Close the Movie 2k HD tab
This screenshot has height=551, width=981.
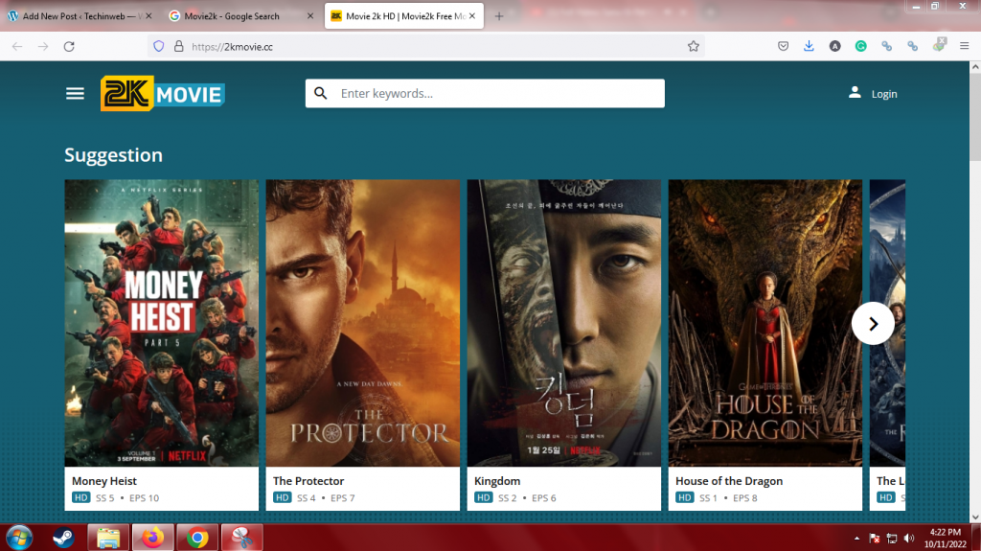[x=472, y=16]
